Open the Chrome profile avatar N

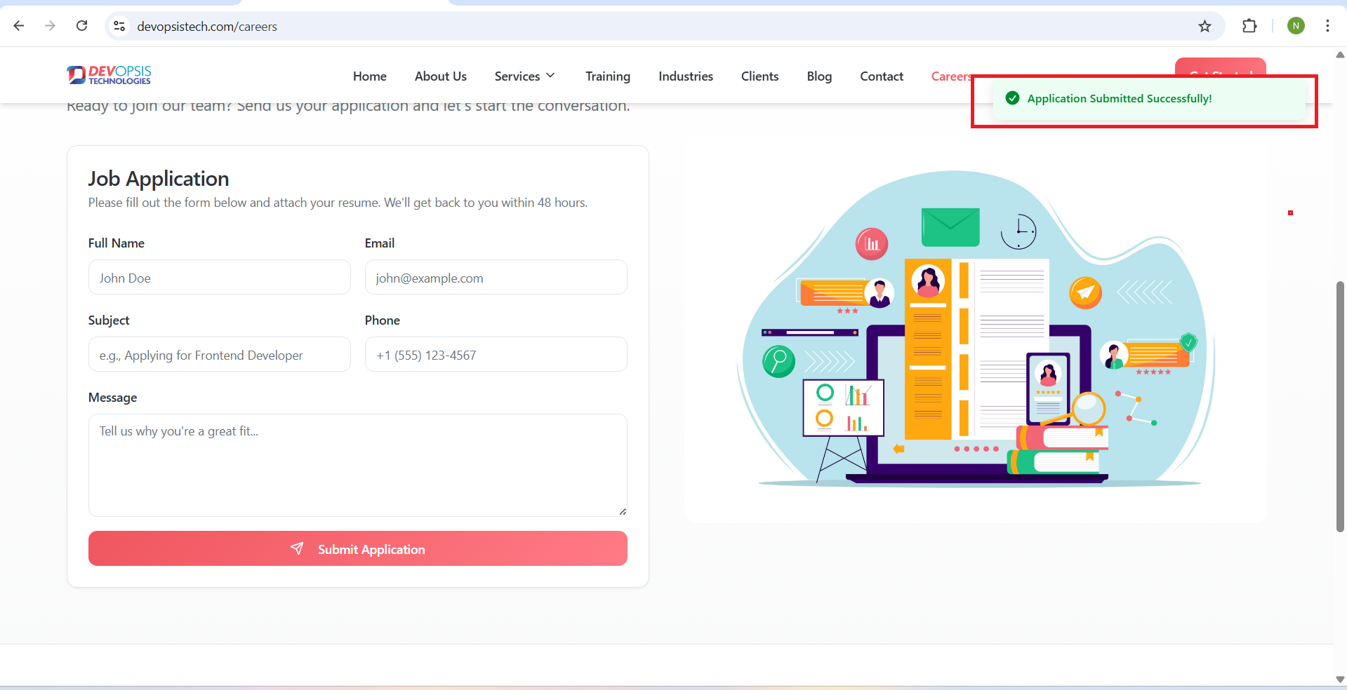click(x=1296, y=26)
